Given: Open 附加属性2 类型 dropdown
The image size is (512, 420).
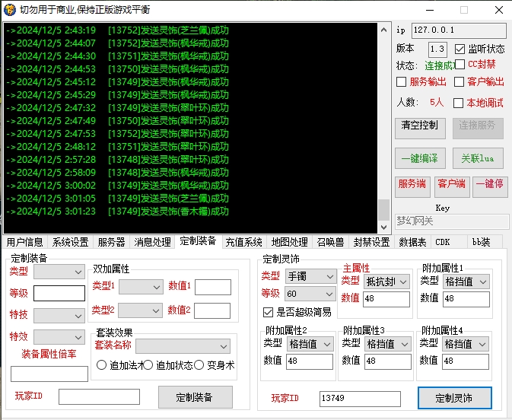Looking at the screenshot, I should tap(310, 344).
